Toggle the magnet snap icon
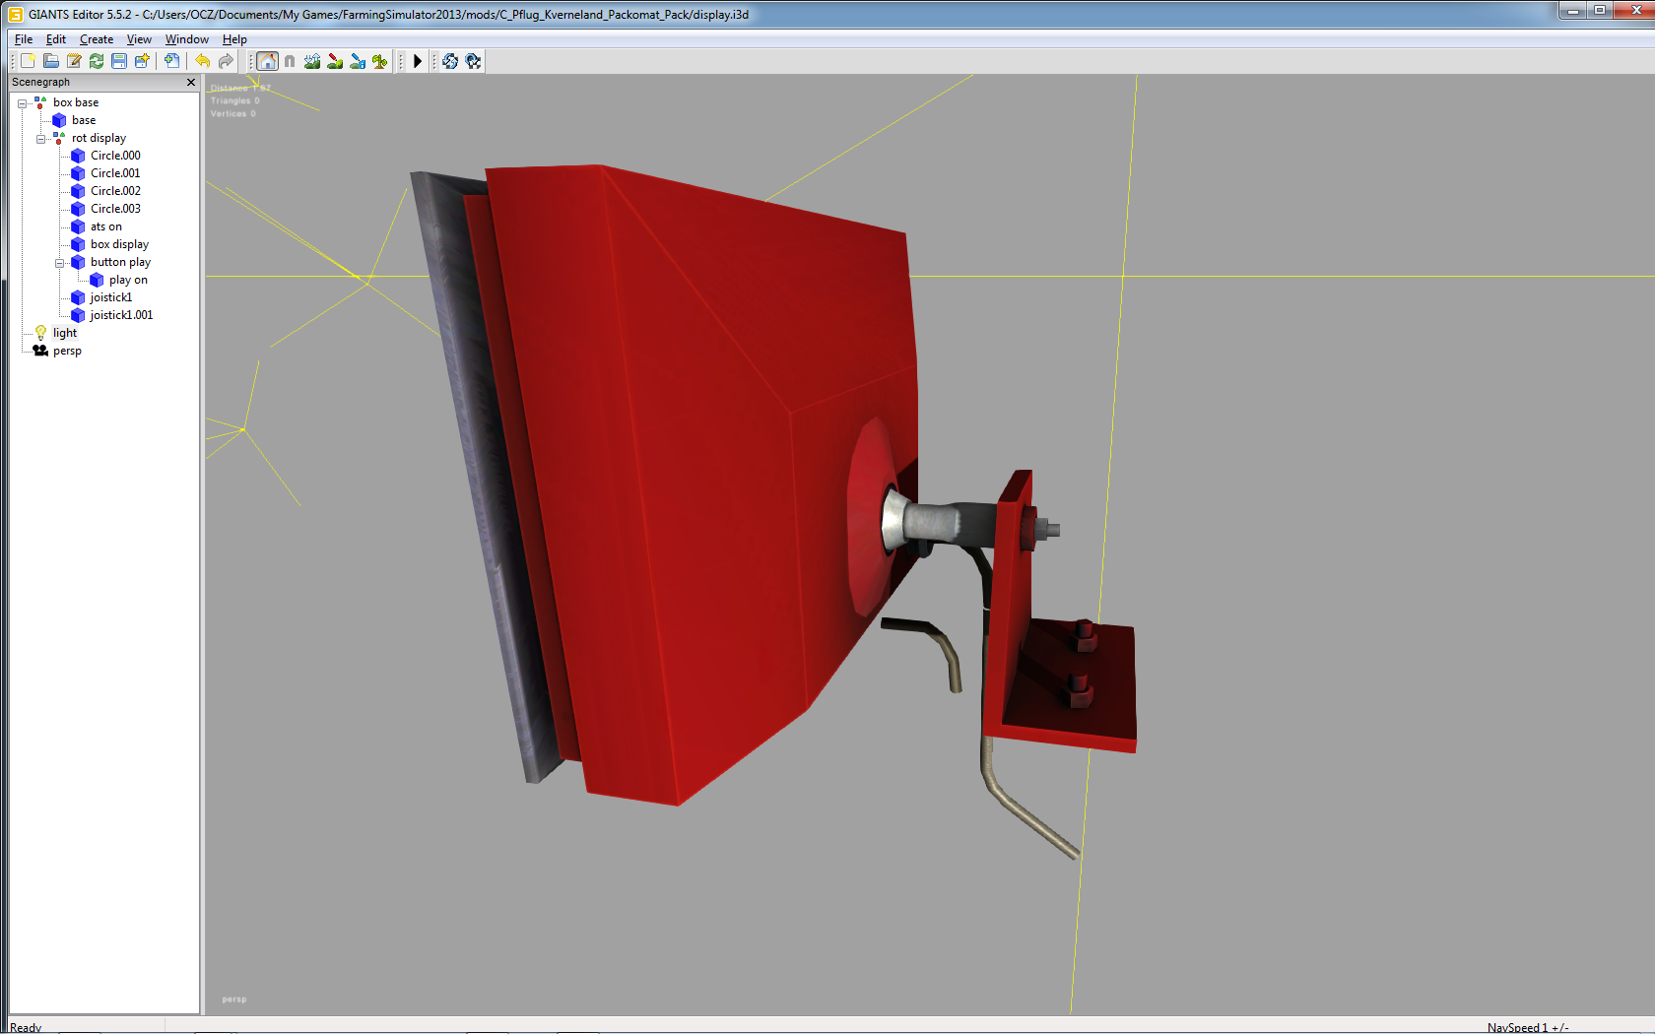Viewport: 1655px width, 1034px height. pos(290,61)
